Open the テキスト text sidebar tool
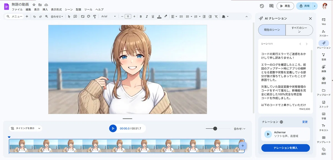This screenshot has height=160, width=333. (324, 127)
